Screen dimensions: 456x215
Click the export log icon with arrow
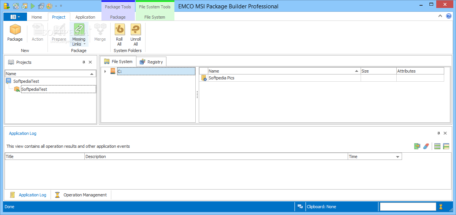pyautogui.click(x=417, y=146)
